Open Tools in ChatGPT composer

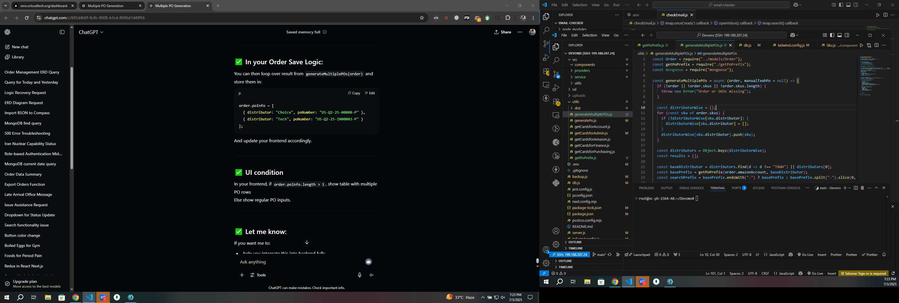coord(258,275)
